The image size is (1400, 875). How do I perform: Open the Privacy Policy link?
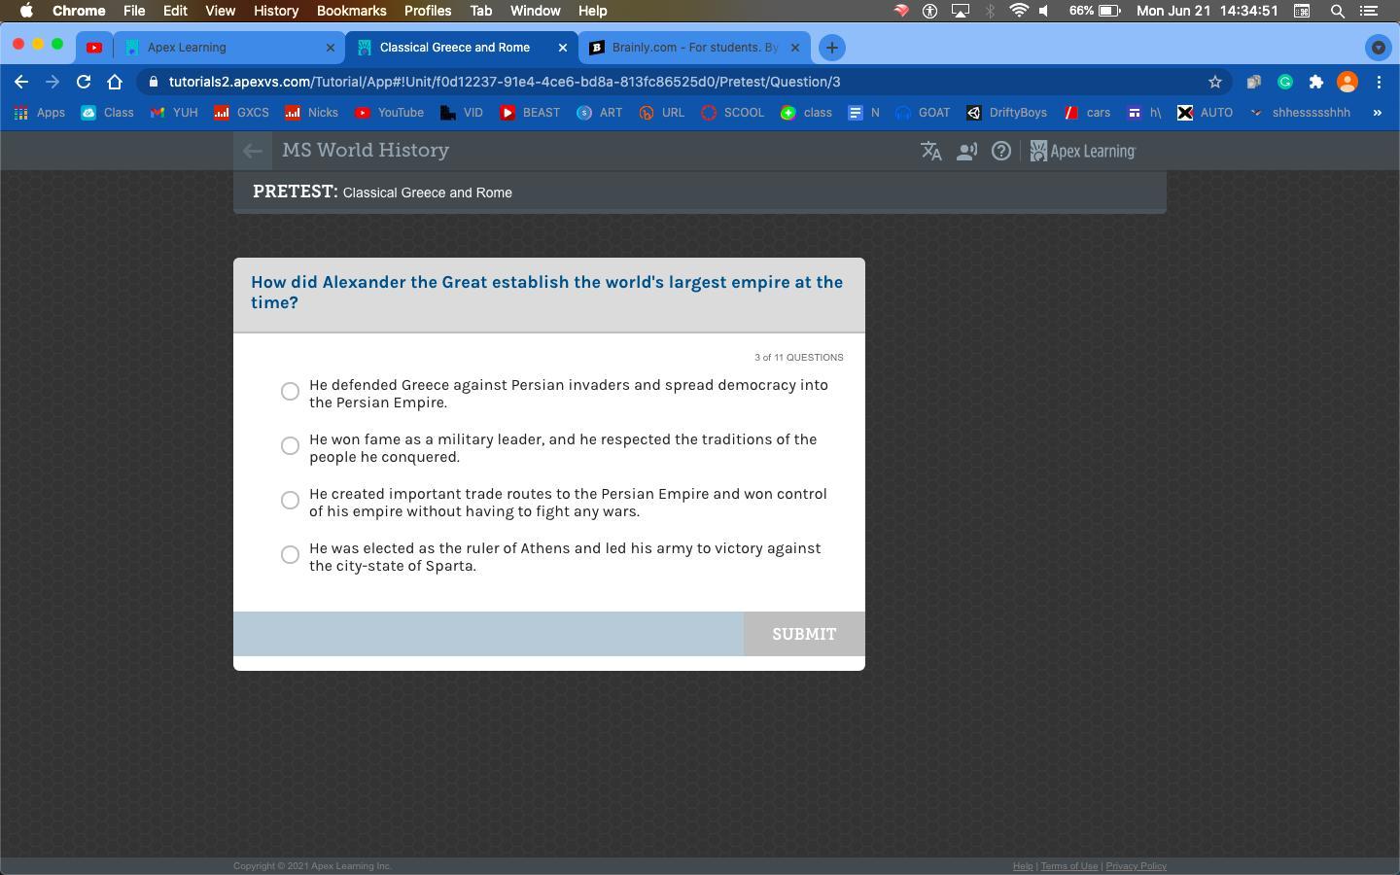pos(1136,866)
